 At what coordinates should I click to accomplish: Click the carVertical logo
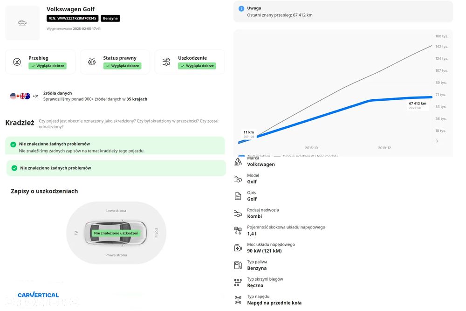(38, 295)
